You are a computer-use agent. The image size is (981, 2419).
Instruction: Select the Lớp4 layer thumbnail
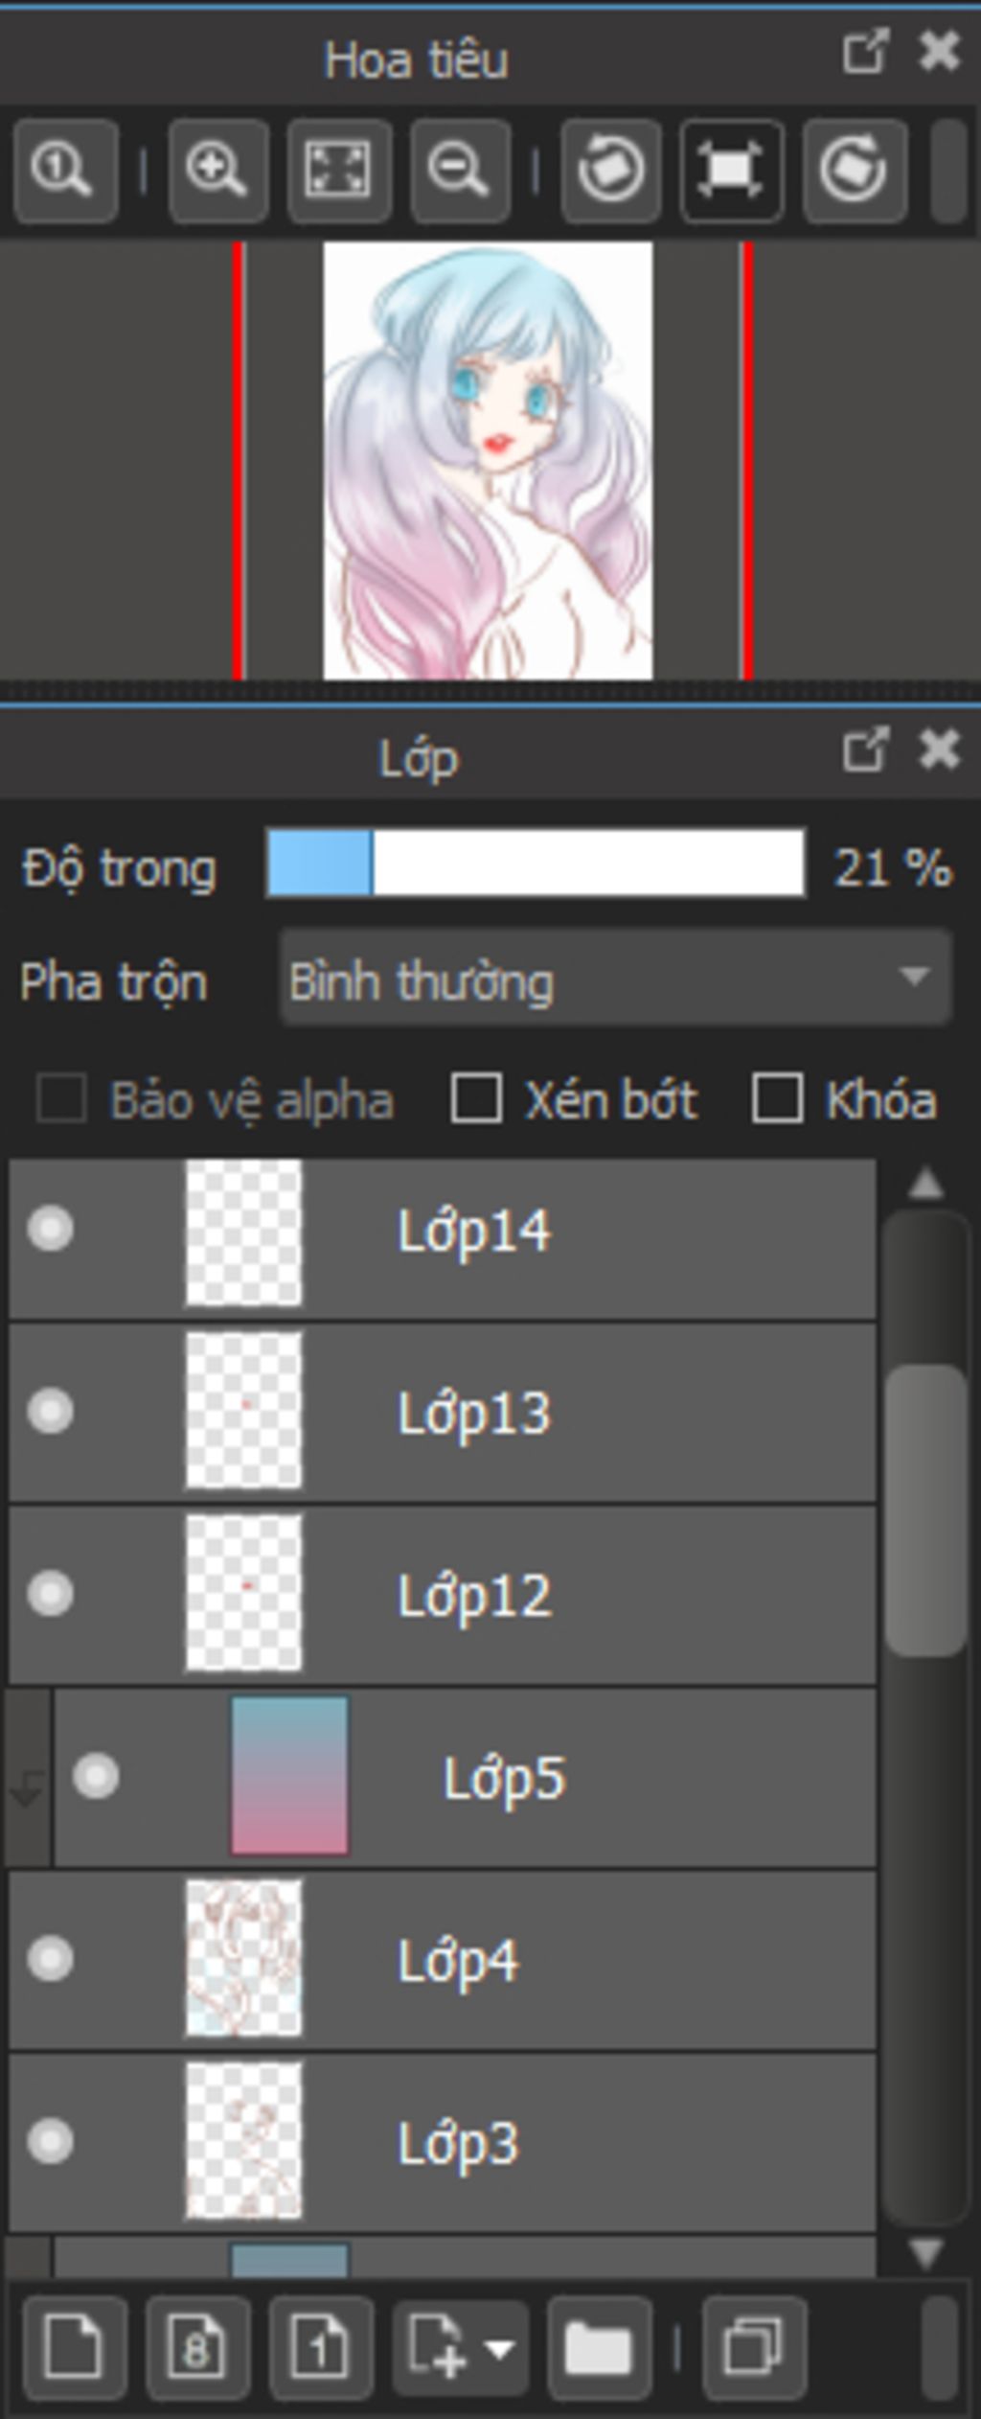point(243,1958)
